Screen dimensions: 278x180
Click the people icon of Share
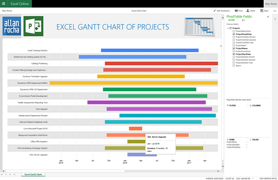tap(248, 11)
